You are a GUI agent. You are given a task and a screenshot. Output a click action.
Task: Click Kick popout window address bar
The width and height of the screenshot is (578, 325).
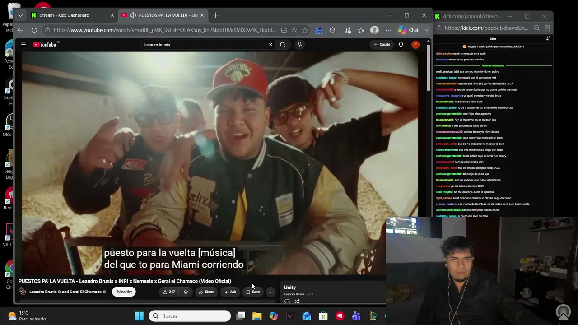tap(487, 28)
